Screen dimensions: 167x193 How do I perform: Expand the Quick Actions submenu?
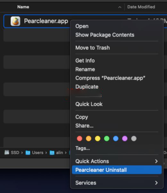click(117, 161)
